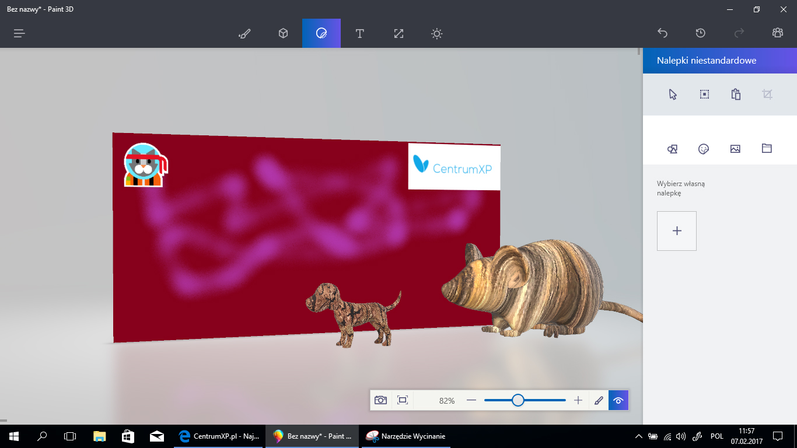Switch to custom stickers folder category
This screenshot has width=797, height=448.
click(767, 149)
